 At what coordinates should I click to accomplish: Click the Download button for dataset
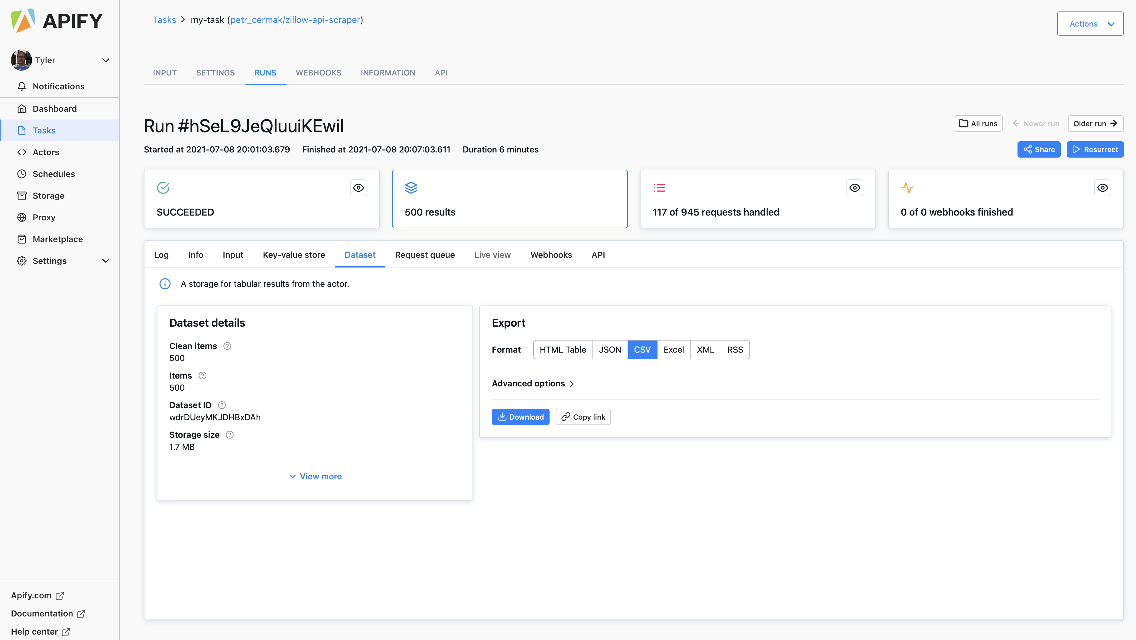pyautogui.click(x=521, y=416)
